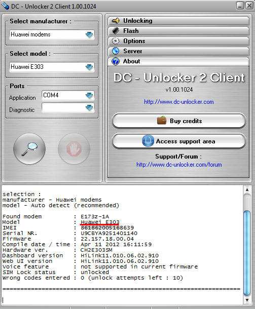Viewport: 255px width, 309px height.
Task: Click the Access support area button
Action: (179, 141)
